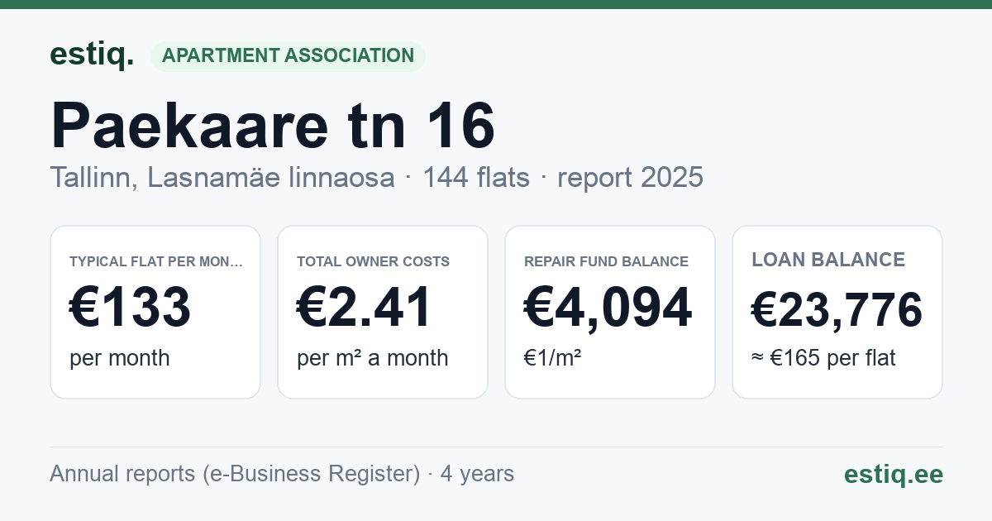The width and height of the screenshot is (992, 521).
Task: Open the estiq.ee link
Action: pos(894,474)
